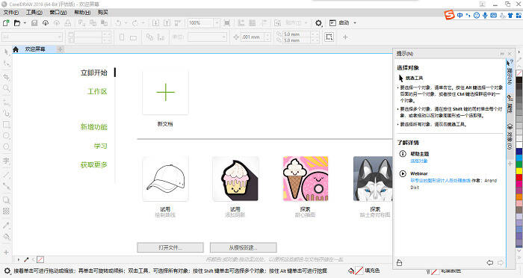Click the new document plus thumbnail
This screenshot has height=278, width=523.
tap(165, 92)
